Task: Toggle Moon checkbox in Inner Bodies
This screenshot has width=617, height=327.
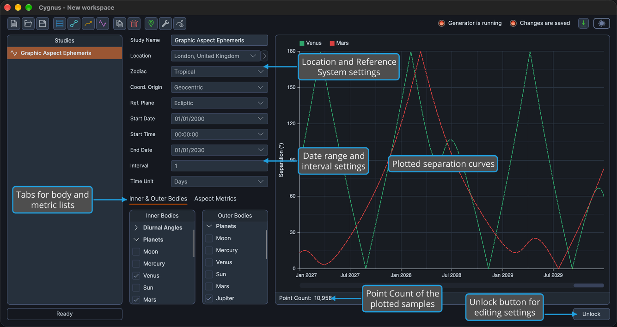Action: tap(136, 252)
